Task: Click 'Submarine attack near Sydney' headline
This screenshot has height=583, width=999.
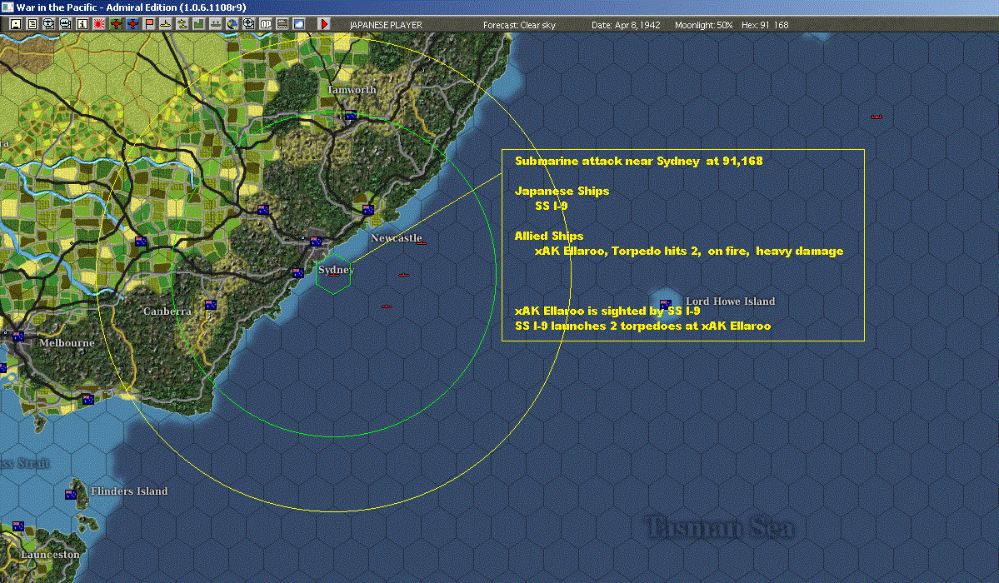Action: (x=638, y=162)
